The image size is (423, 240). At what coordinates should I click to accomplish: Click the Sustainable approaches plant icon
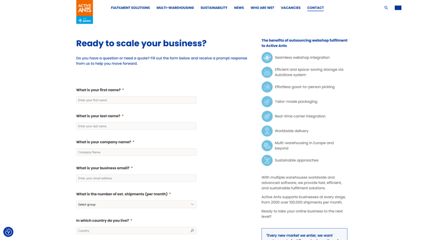point(267,160)
